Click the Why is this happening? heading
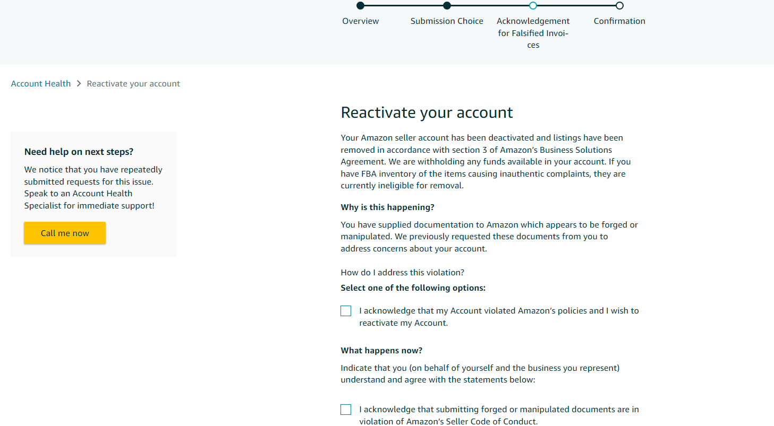 tap(387, 207)
